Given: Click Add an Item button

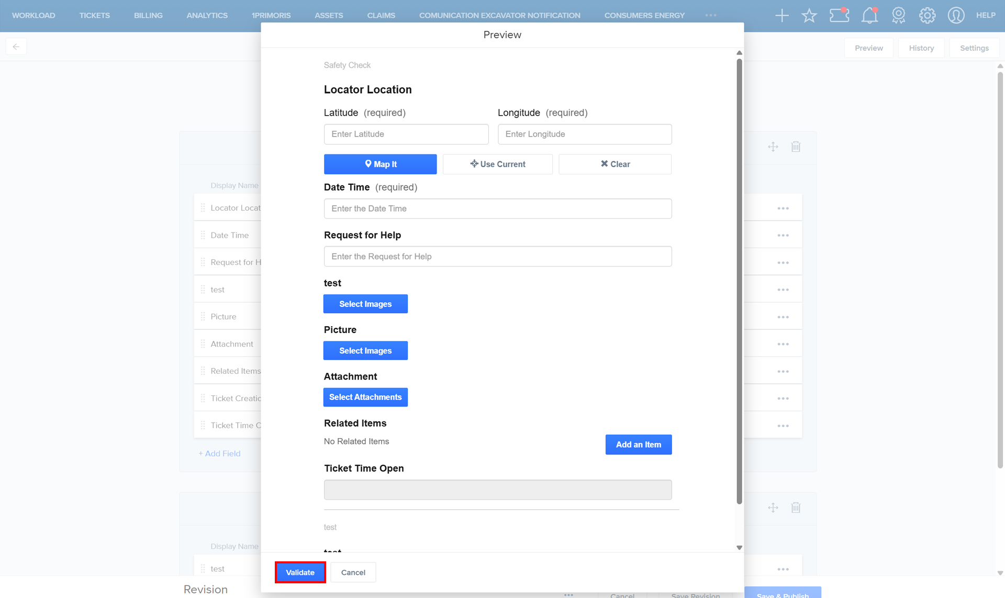Looking at the screenshot, I should (638, 445).
